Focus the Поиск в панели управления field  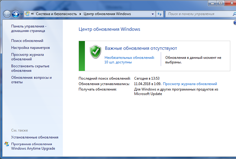[x=201, y=14]
